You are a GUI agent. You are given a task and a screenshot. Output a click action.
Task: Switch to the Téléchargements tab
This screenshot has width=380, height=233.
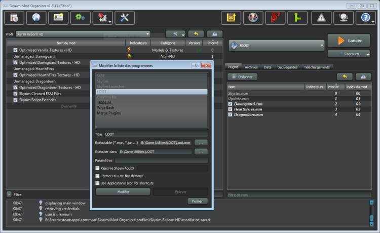coord(317,67)
